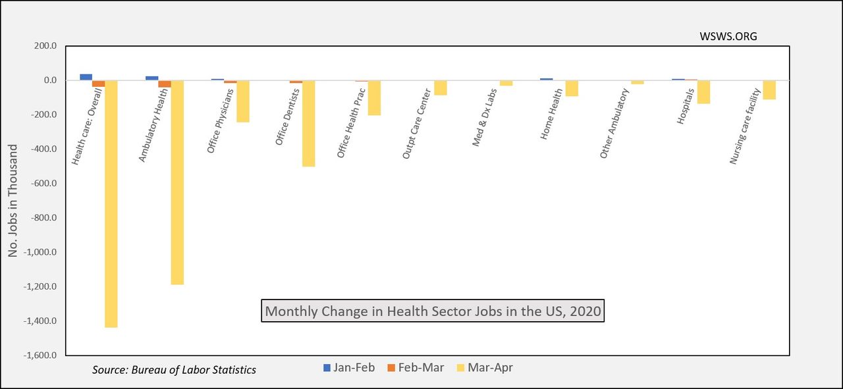Click the Office Dentists yellow Mar-Apr bar
This screenshot has height=389, width=843.
[309, 124]
